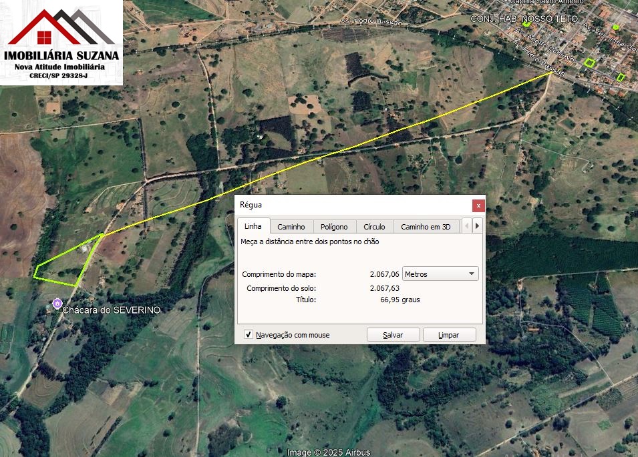
Task: Click the CONJ. HAB. NOSSO TETO map label
Action: pyautogui.click(x=524, y=19)
